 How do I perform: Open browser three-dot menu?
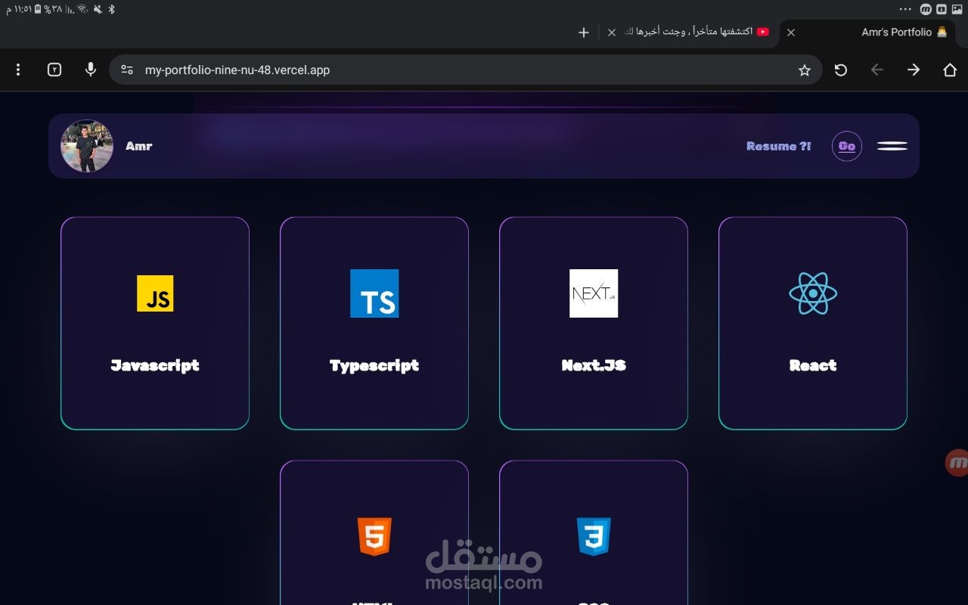[x=18, y=70]
